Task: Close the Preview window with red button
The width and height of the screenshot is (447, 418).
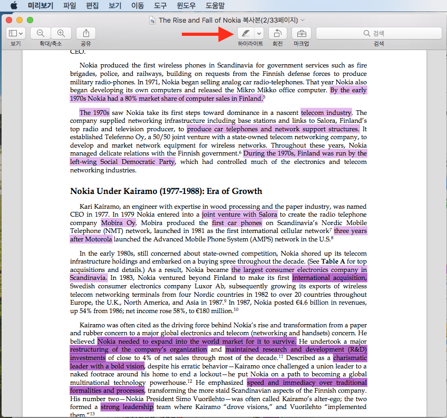Action: coord(9,20)
